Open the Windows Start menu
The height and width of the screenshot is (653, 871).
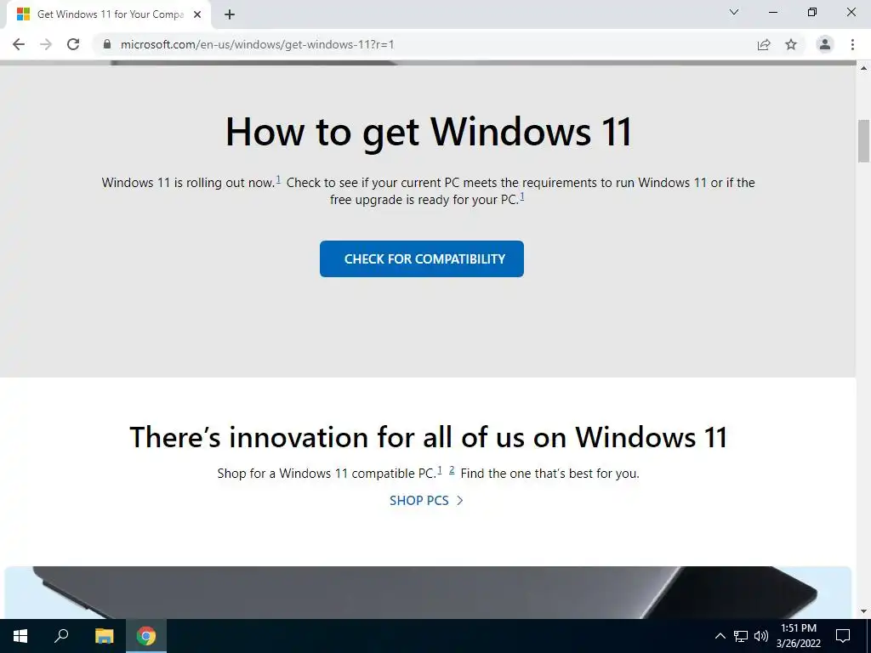tap(20, 636)
